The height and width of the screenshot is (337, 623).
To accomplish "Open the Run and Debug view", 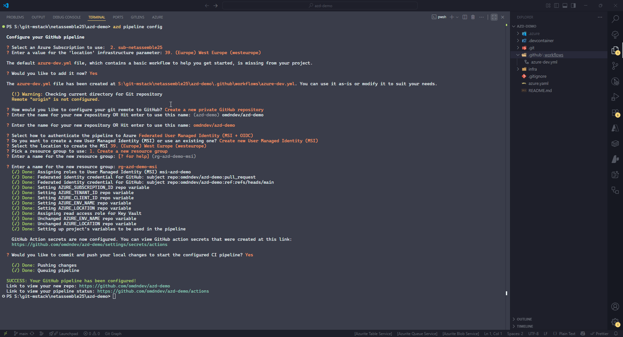I will [x=615, y=97].
